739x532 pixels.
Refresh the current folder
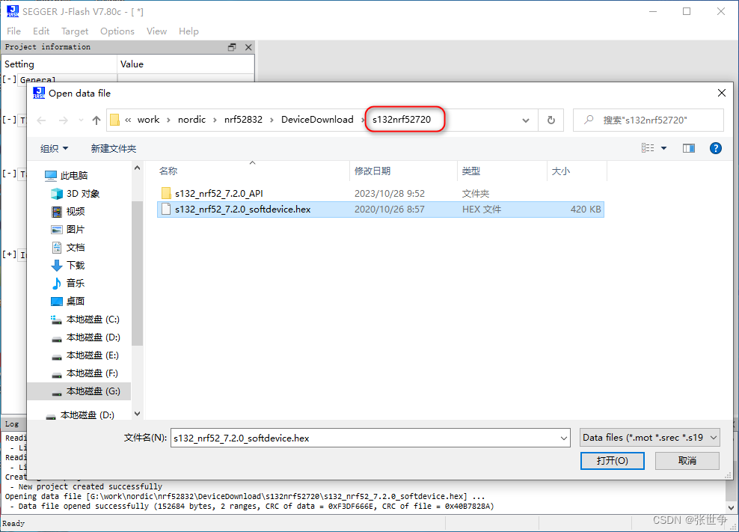pyautogui.click(x=551, y=120)
